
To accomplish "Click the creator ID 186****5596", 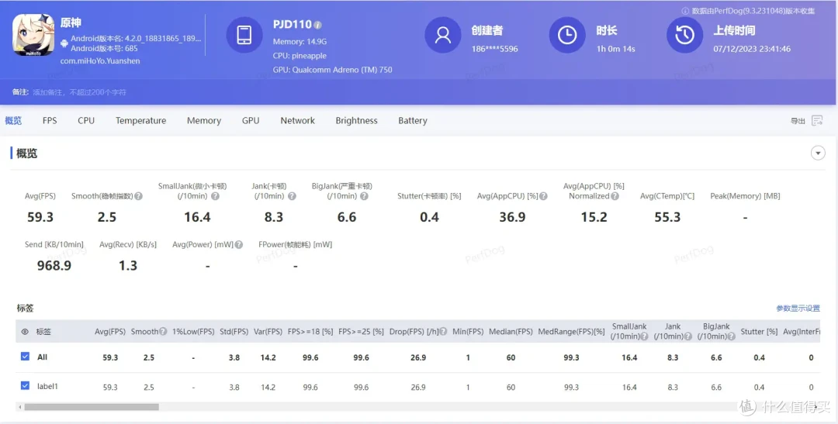I will click(x=494, y=49).
